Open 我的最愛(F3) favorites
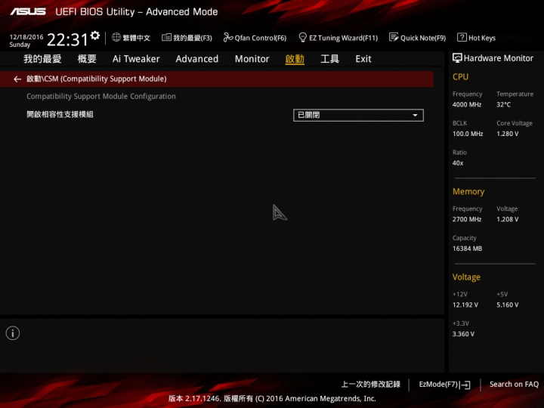Screen dimensions: 544x408 pos(187,38)
